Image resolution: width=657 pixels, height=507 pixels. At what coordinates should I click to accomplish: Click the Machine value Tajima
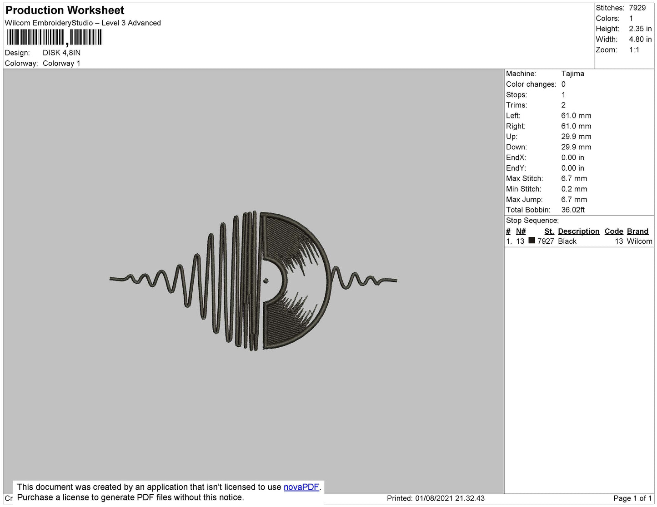573,74
